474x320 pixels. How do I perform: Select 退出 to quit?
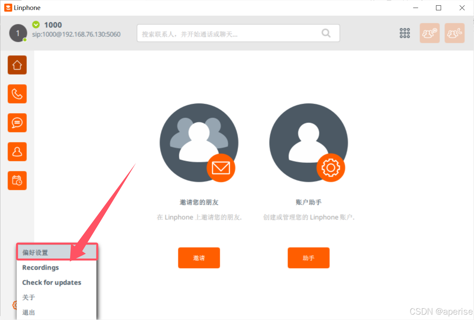pos(57,312)
